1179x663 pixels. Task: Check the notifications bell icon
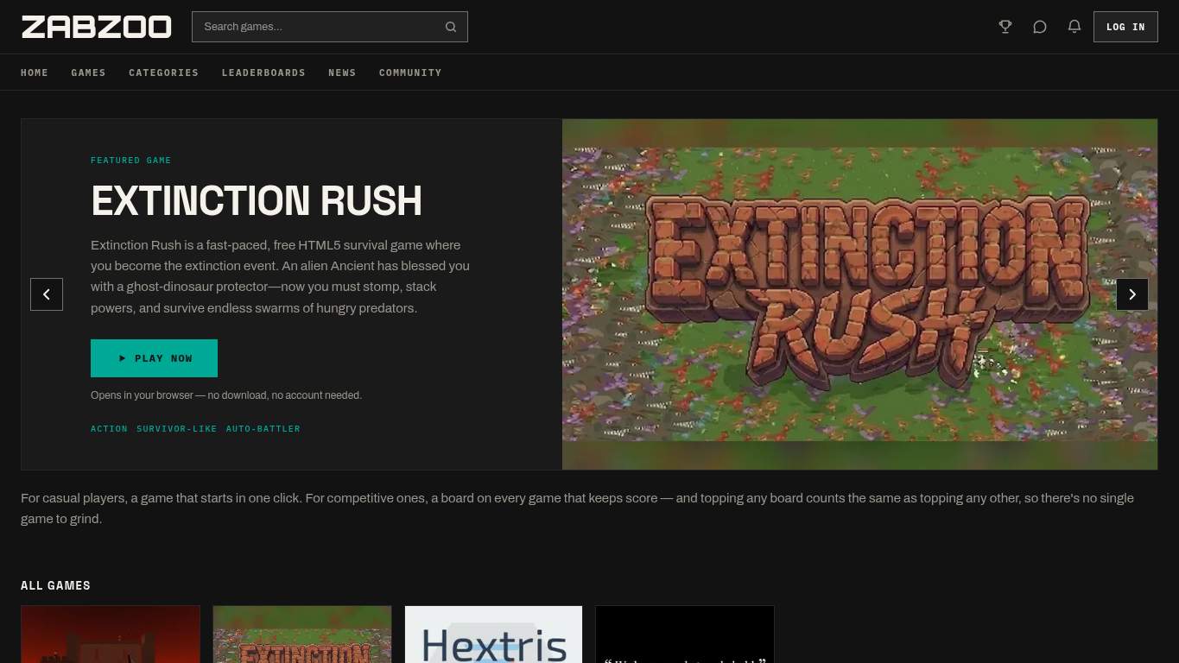[1074, 27]
